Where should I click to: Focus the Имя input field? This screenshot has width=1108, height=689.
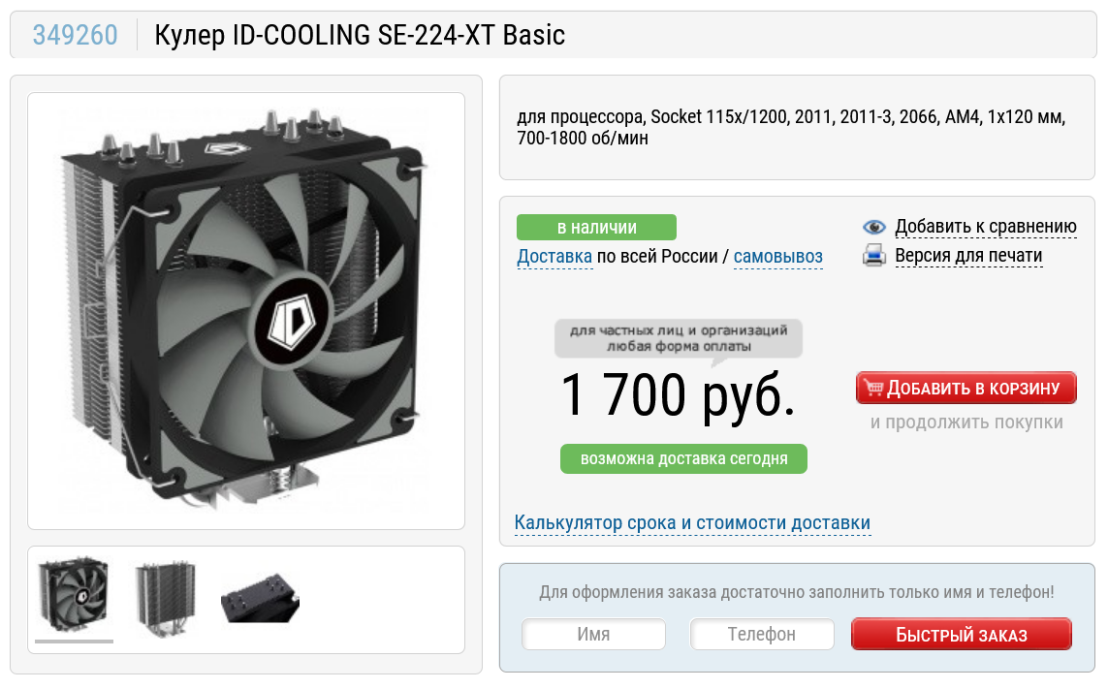coord(593,634)
